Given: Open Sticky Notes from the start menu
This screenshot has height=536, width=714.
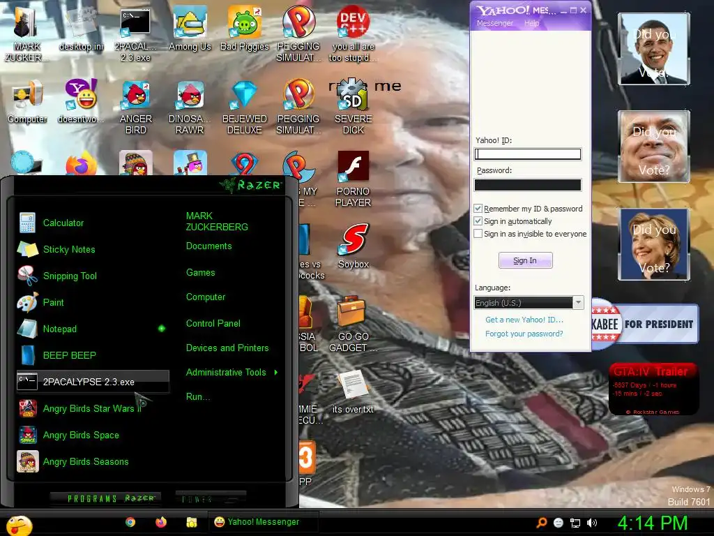Looking at the screenshot, I should [x=93, y=249].
